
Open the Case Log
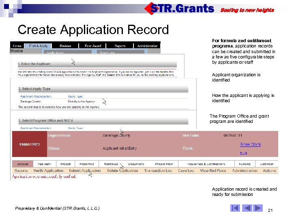(x=186, y=171)
